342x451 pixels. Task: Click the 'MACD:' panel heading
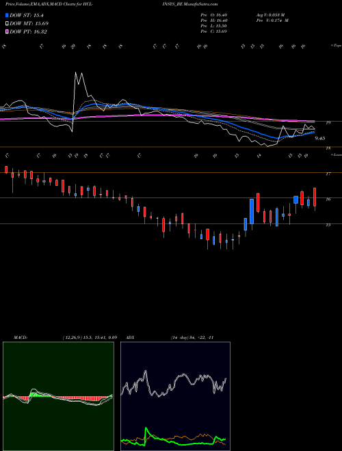click(21, 338)
